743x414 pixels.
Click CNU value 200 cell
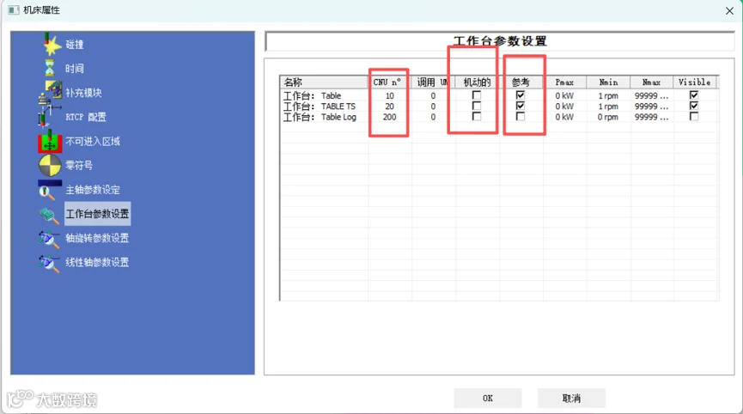(x=389, y=117)
